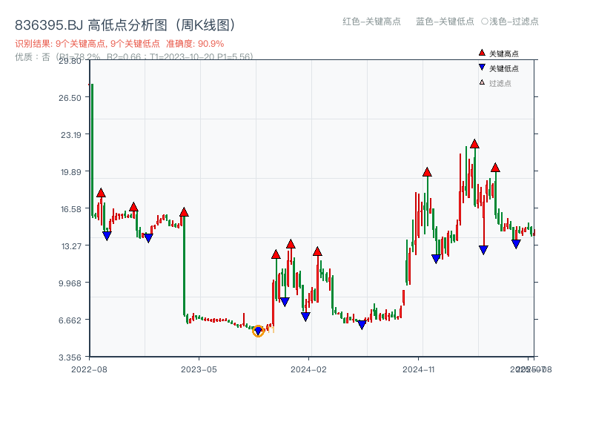Screen dimensions: 593x445
Task: Click the blue triangle marker below the 2024-11 low
Action: pos(436,257)
